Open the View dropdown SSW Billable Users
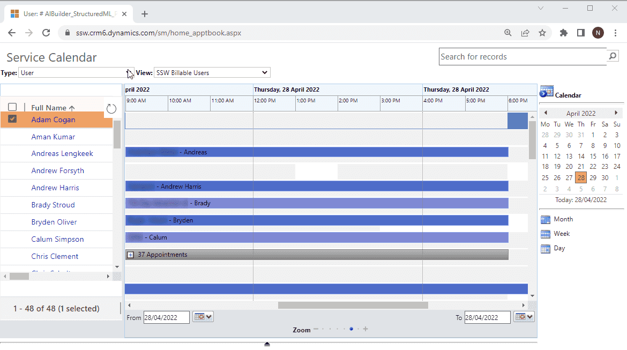This screenshot has width=627, height=350. point(212,72)
